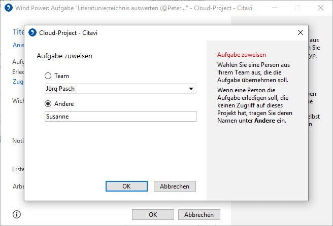Click the background window's Abbrechen button
The image size is (333, 226).
pyautogui.click(x=199, y=215)
